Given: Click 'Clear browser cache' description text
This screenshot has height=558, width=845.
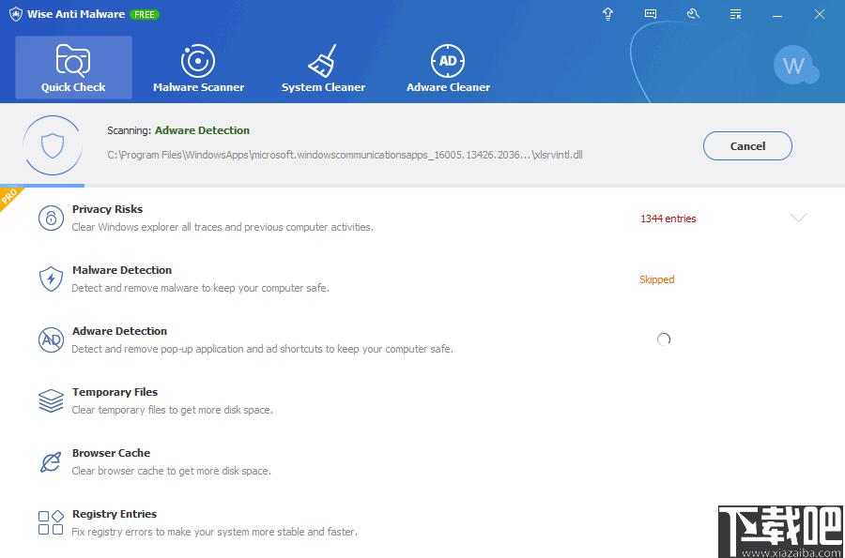Looking at the screenshot, I should click(172, 471).
